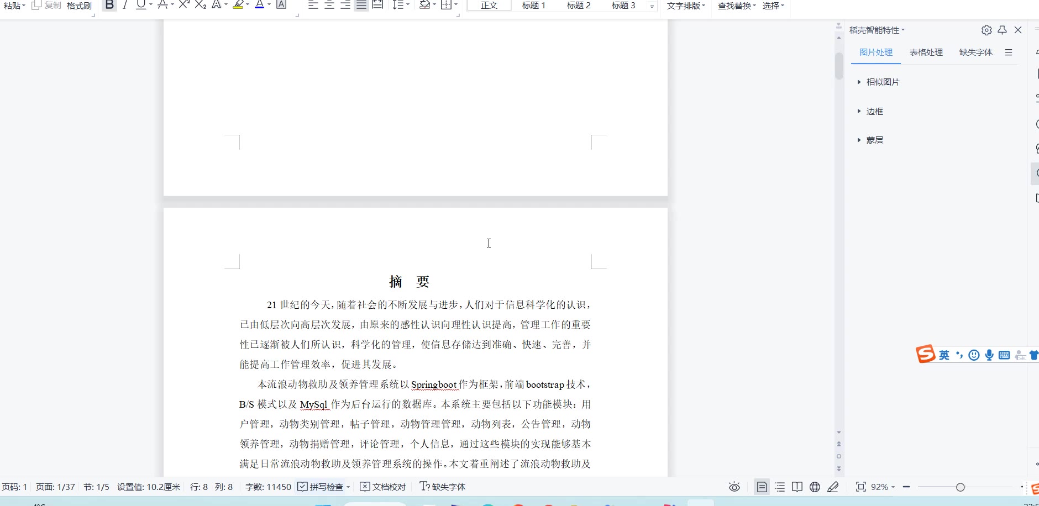Pin the side panel
Image resolution: width=1039 pixels, height=506 pixels.
1002,30
